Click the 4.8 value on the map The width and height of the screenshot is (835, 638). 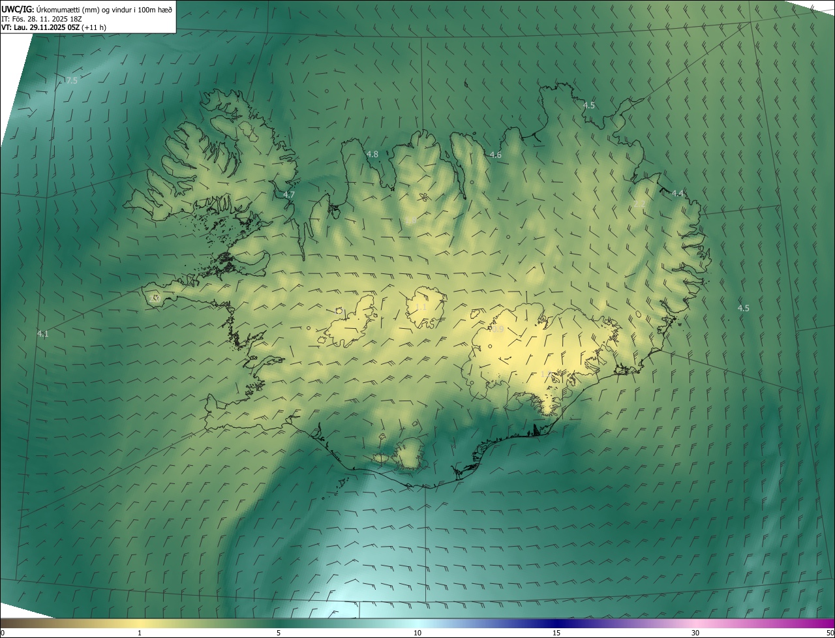372,154
